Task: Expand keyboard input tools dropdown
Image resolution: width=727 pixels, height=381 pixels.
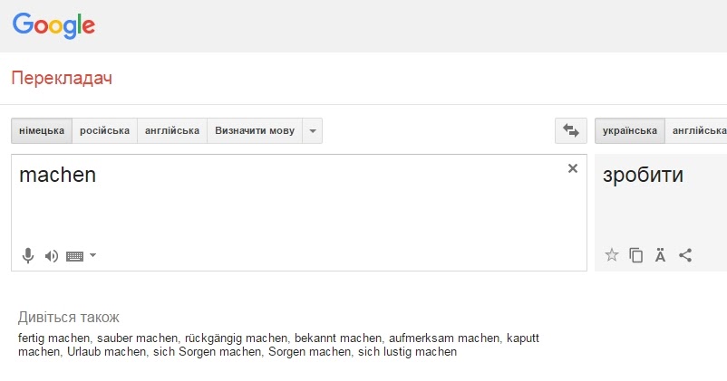Action: [x=92, y=255]
